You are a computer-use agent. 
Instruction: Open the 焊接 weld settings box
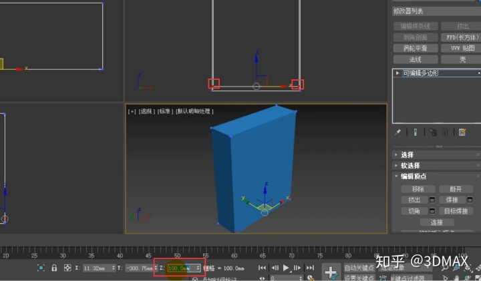[x=470, y=200]
